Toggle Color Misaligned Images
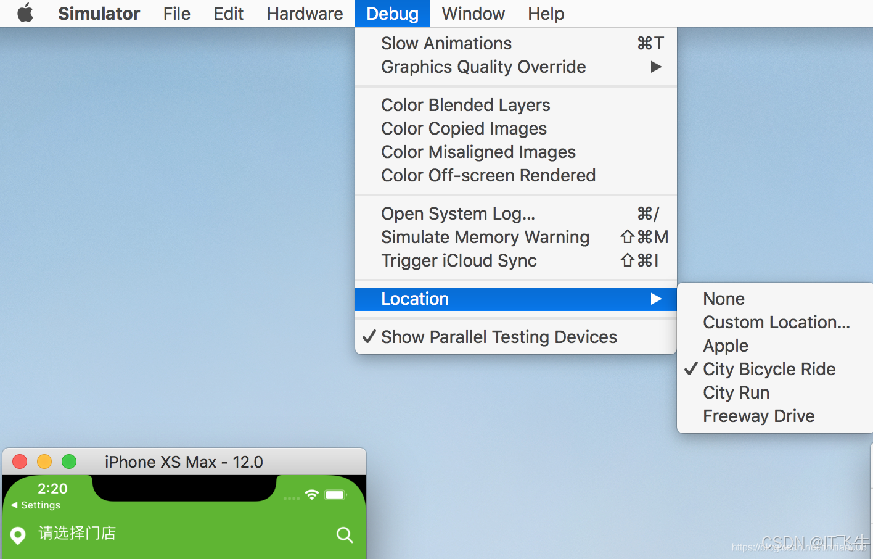 coord(516,152)
